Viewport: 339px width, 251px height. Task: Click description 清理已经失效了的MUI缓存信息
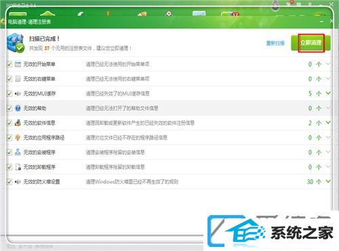point(117,94)
